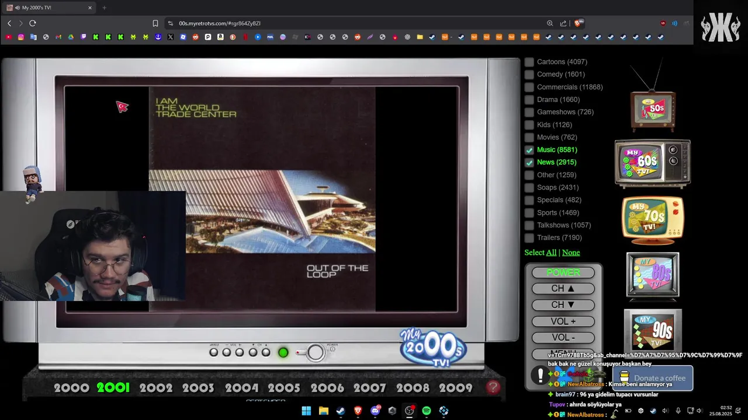Image resolution: width=748 pixels, height=420 pixels.
Task: Open the Google Drive bookmark icon
Action: (71, 37)
